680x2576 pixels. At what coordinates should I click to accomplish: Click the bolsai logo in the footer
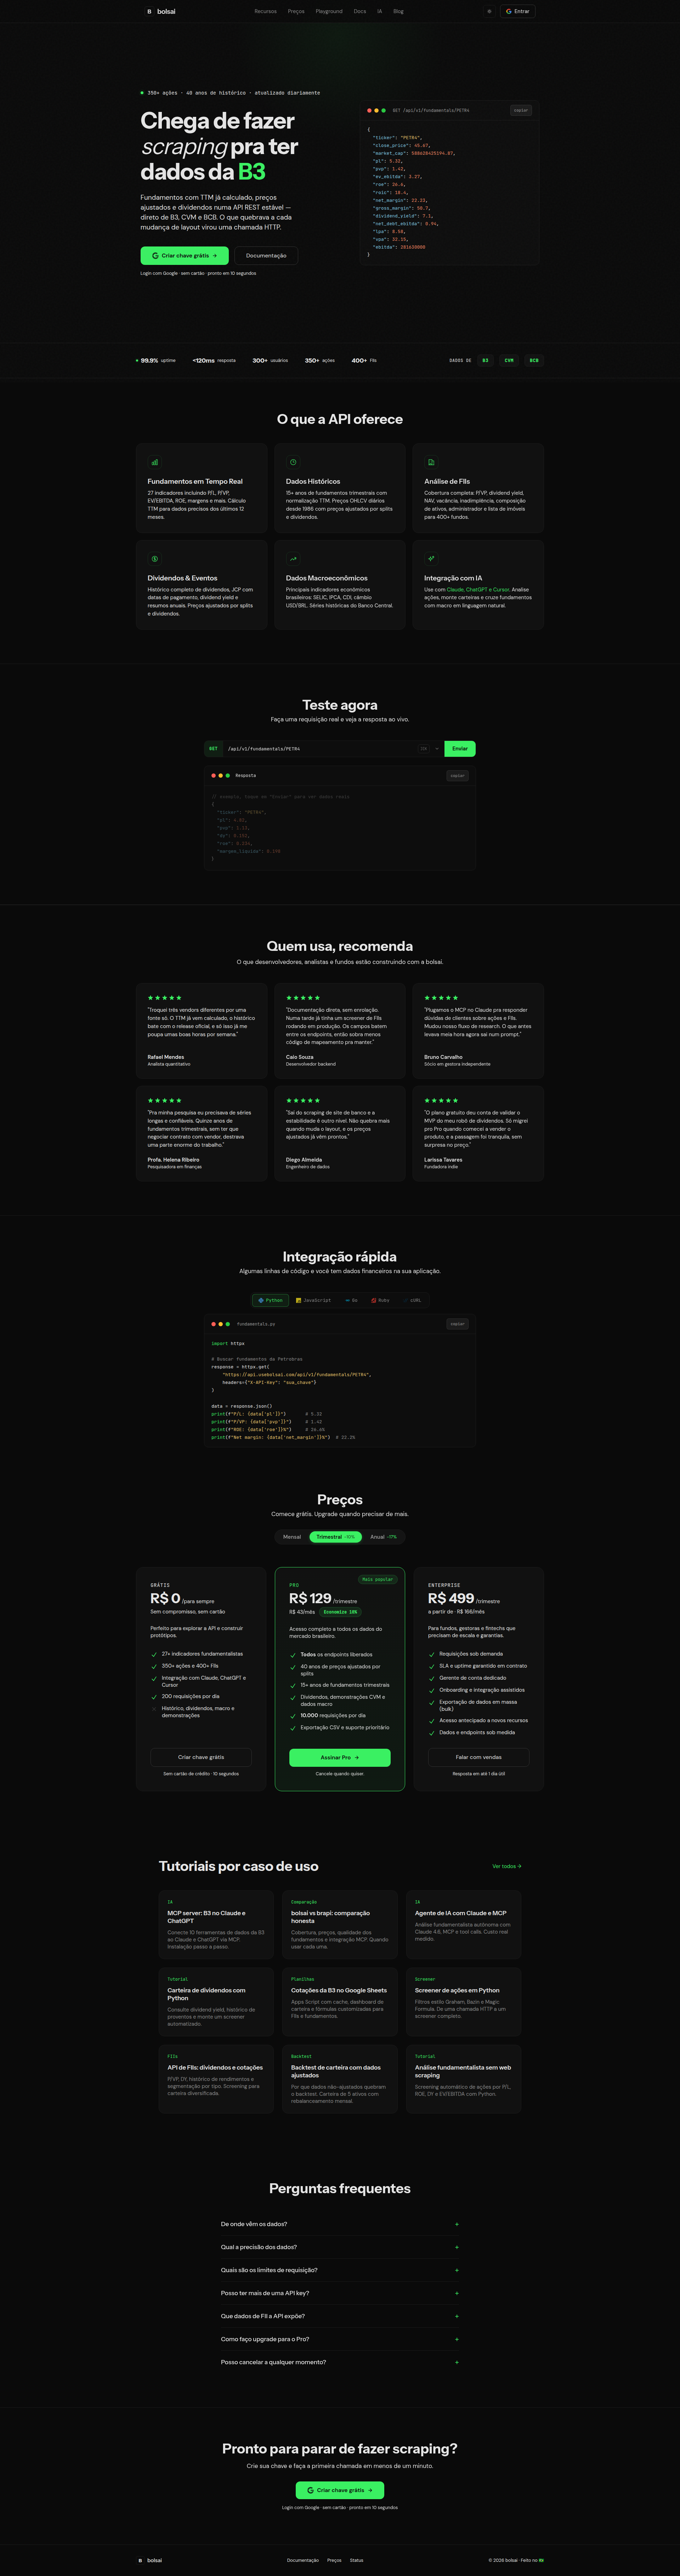[x=149, y=2560]
